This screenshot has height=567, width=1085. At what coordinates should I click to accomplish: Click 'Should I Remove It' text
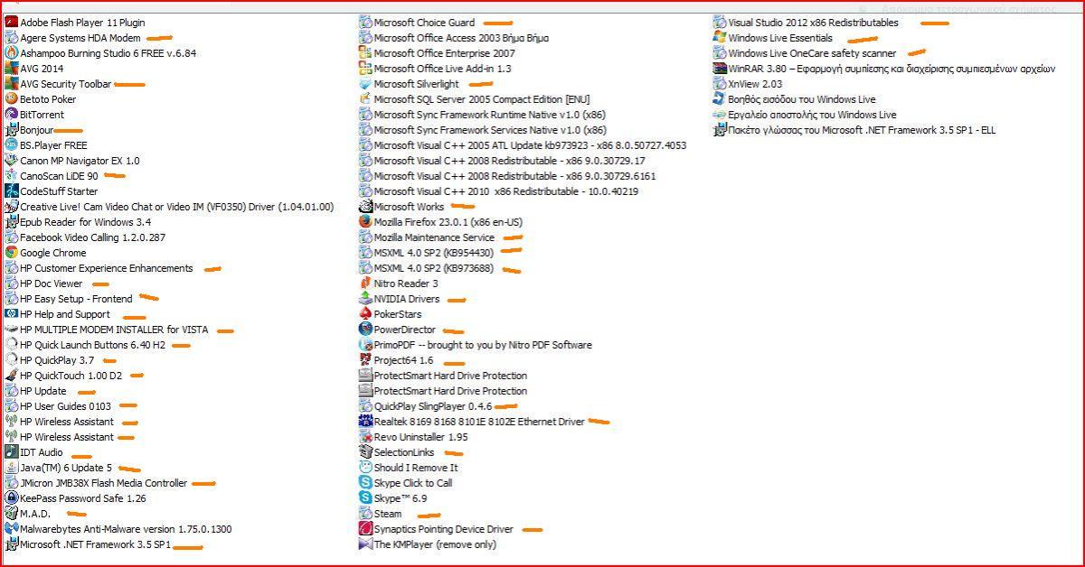click(x=416, y=468)
